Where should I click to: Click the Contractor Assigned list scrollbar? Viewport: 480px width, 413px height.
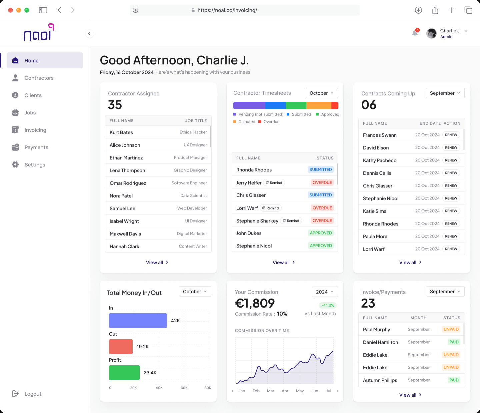pyautogui.click(x=211, y=136)
